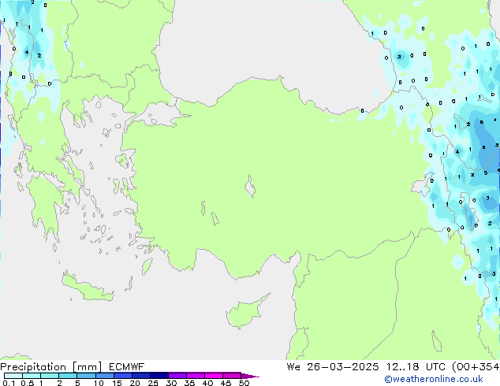Click the 5–10 mm legend swatch
Screen dimensions: 500x386
86,376
